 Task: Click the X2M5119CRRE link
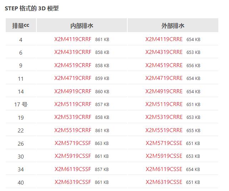point(164,104)
